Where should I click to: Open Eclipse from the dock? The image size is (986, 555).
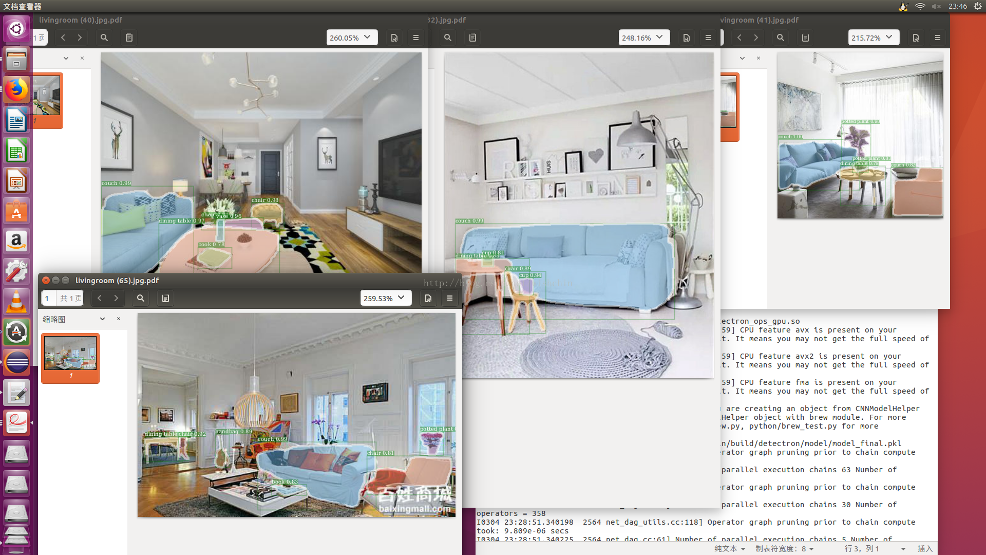pyautogui.click(x=16, y=363)
